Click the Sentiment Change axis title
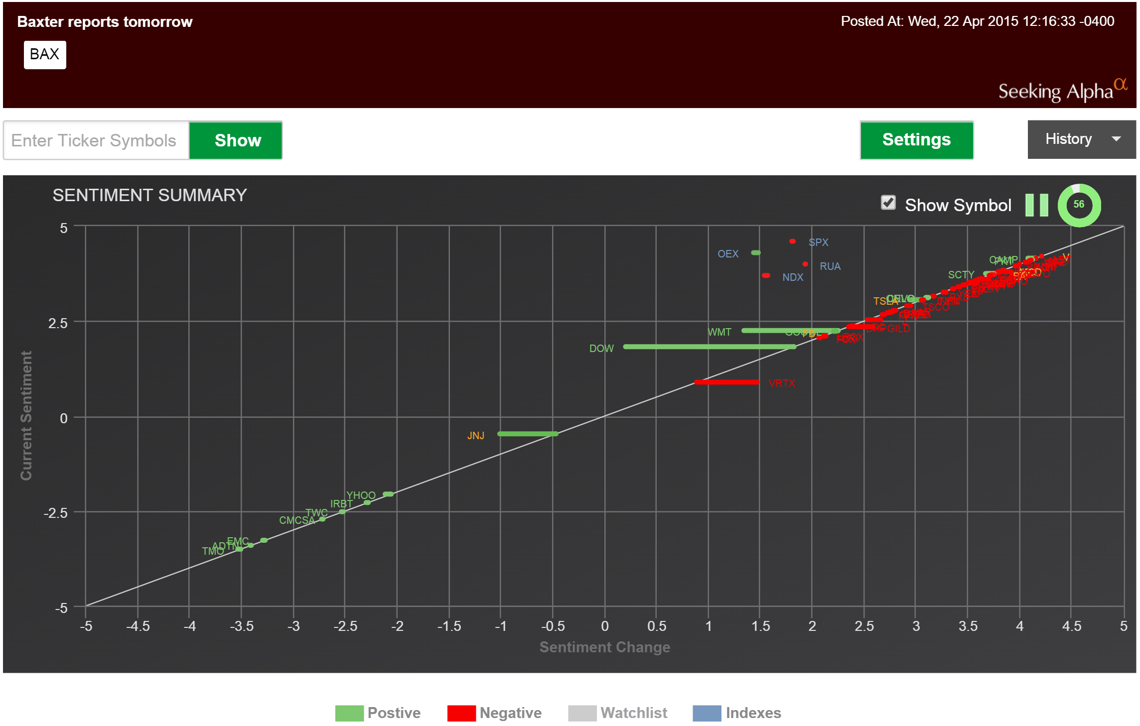The height and width of the screenshot is (726, 1140). pos(605,647)
